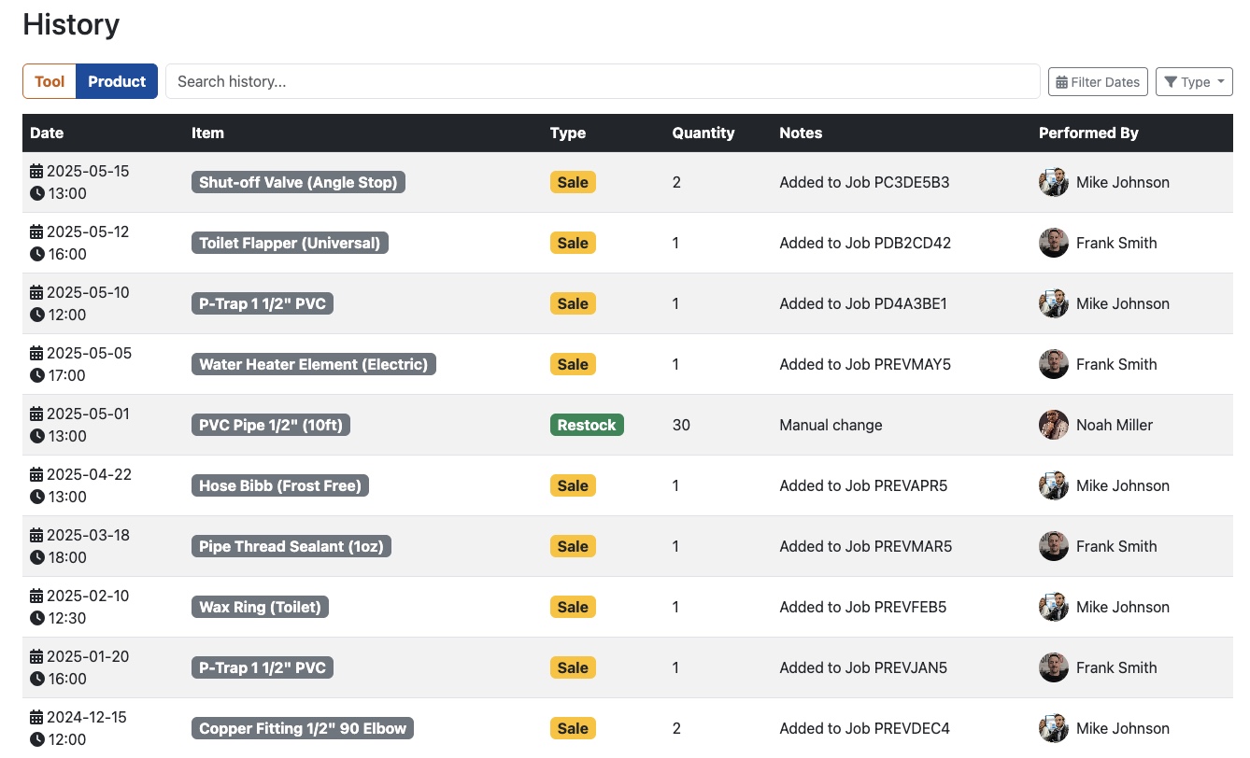Expand the Type dropdown chevron arrow
1250x758 pixels.
pos(1215,81)
